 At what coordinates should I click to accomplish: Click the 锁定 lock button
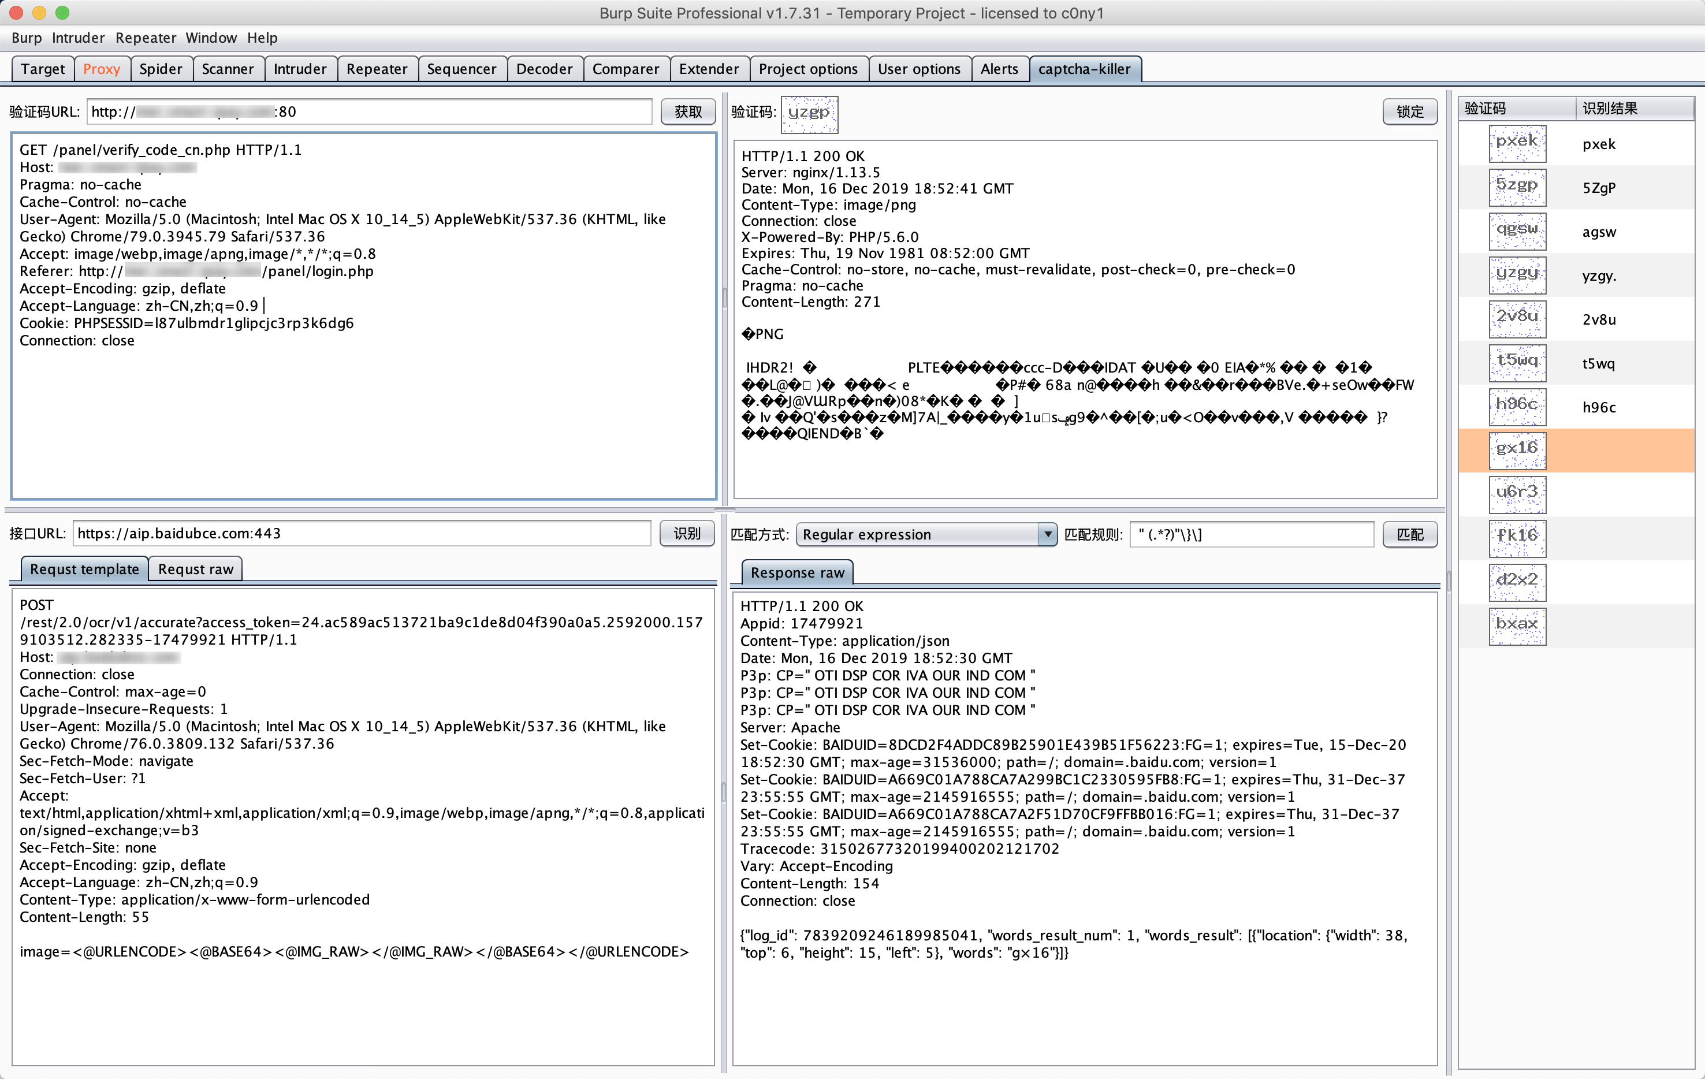tap(1409, 111)
